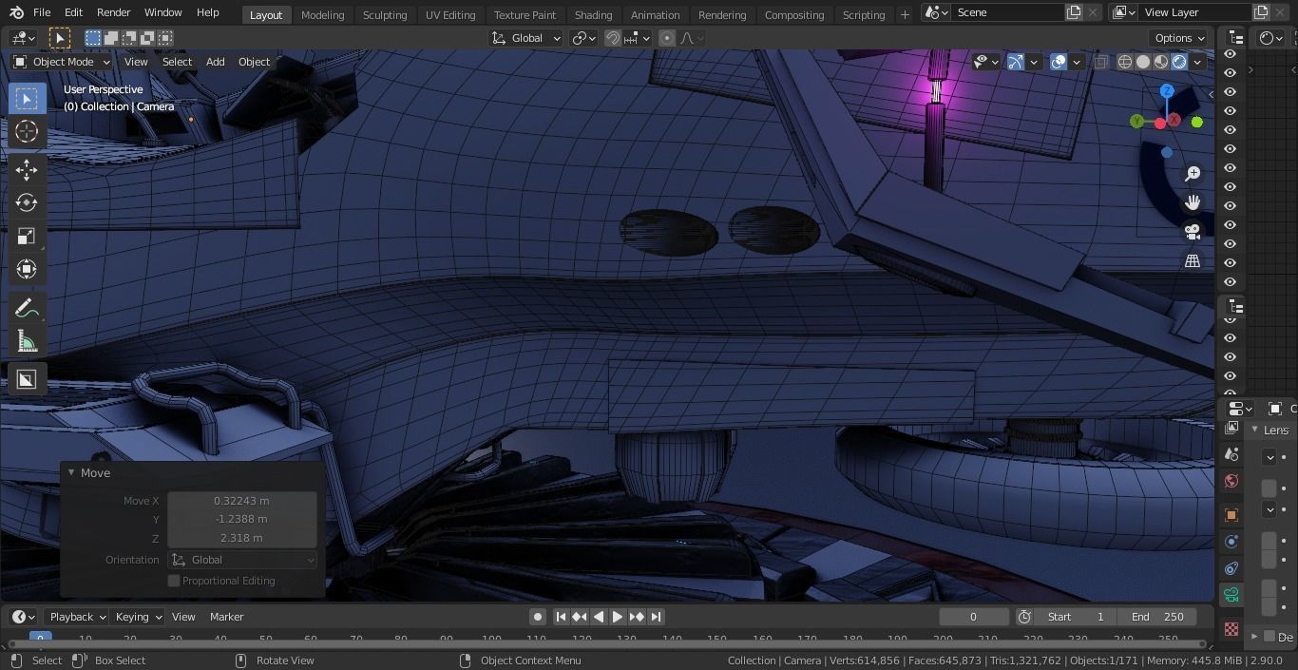Click the Move X value field
This screenshot has width=1298, height=670.
241,501
